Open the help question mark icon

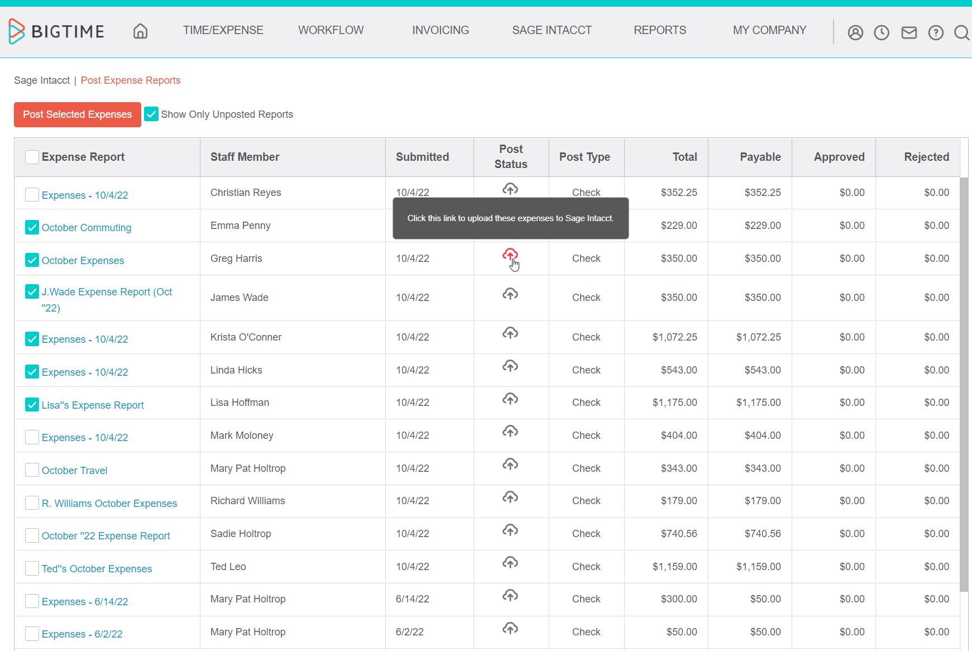[x=936, y=33]
